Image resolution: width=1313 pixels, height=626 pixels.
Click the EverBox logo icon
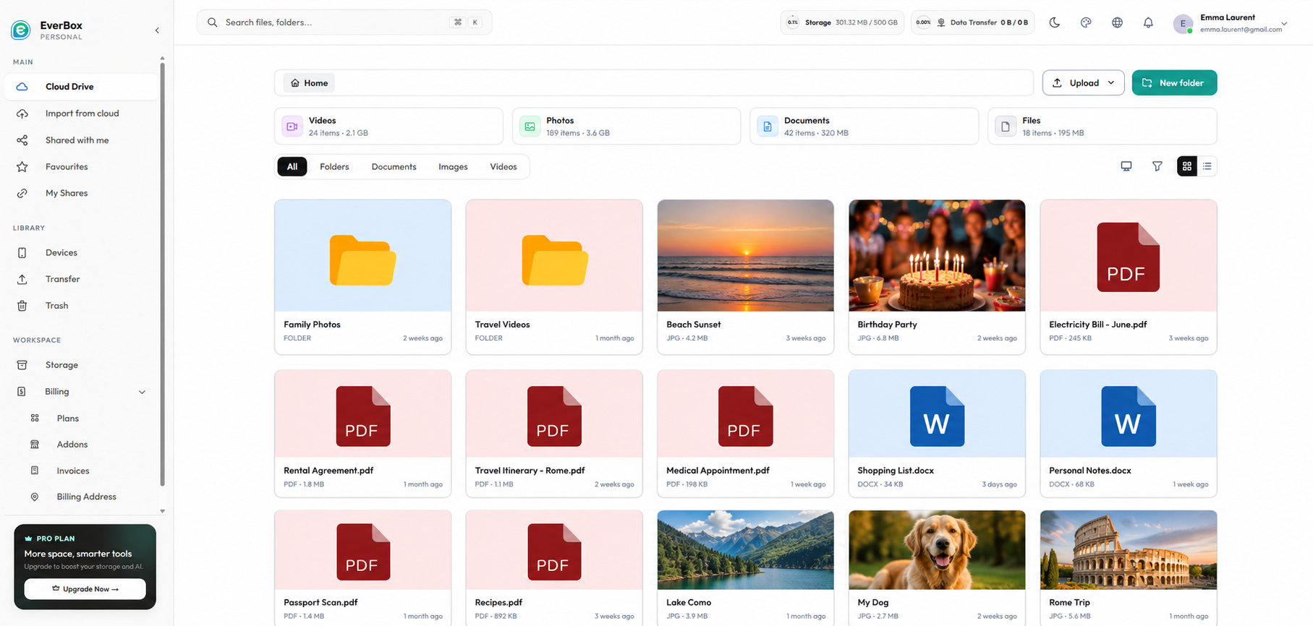pos(21,30)
